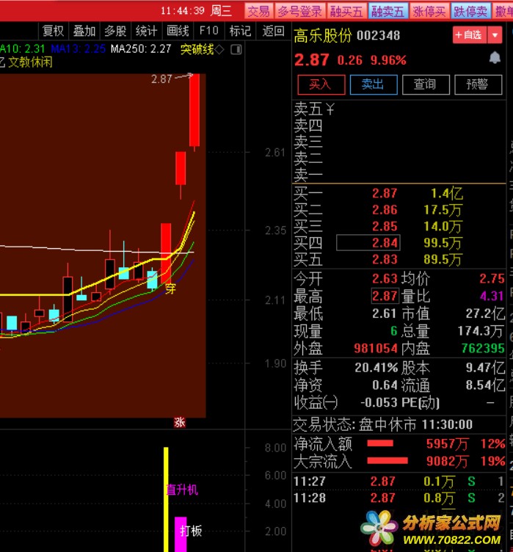Image resolution: width=513 pixels, height=552 pixels.
Task: Click the 文教休闲 sector label
Action: click(30, 62)
